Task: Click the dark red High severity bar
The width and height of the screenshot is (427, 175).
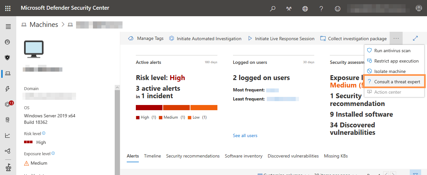Action: coord(149,108)
